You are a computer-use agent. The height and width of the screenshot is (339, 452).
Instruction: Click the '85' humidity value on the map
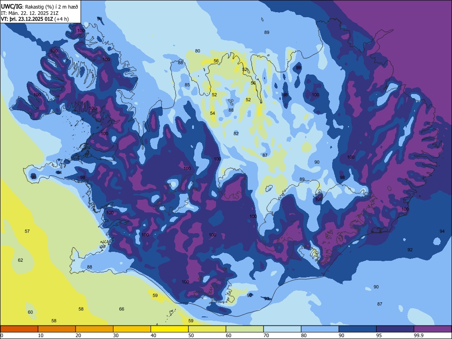coord(188,85)
